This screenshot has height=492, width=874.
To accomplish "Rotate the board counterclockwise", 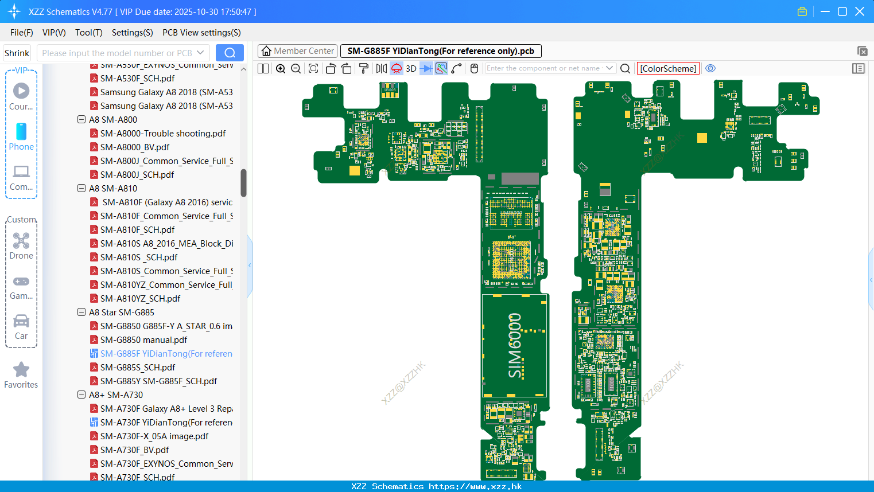I will click(331, 68).
